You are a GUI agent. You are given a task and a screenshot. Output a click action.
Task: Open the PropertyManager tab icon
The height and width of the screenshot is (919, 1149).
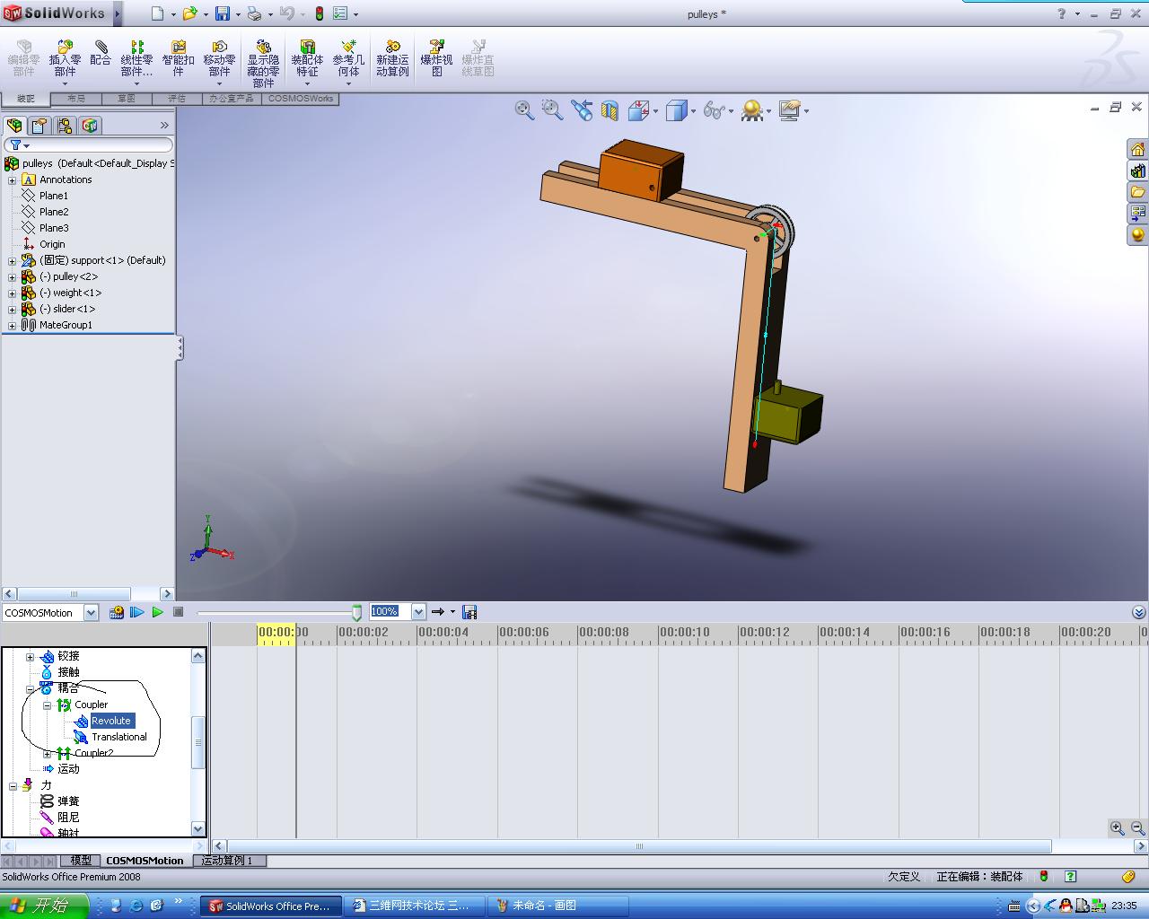coord(39,126)
